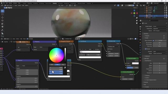Open Node menu in node editor header
The image size is (168, 94).
coord(24,39)
